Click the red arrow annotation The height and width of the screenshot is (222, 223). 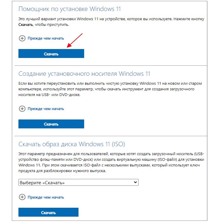point(75,40)
